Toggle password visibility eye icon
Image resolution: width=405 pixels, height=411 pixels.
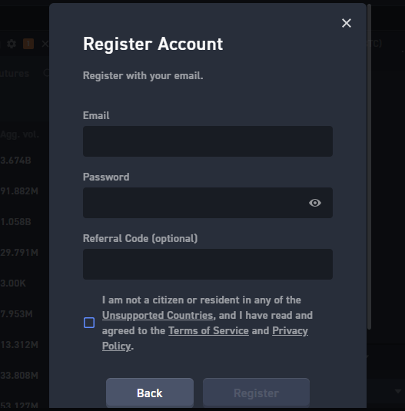(x=315, y=203)
